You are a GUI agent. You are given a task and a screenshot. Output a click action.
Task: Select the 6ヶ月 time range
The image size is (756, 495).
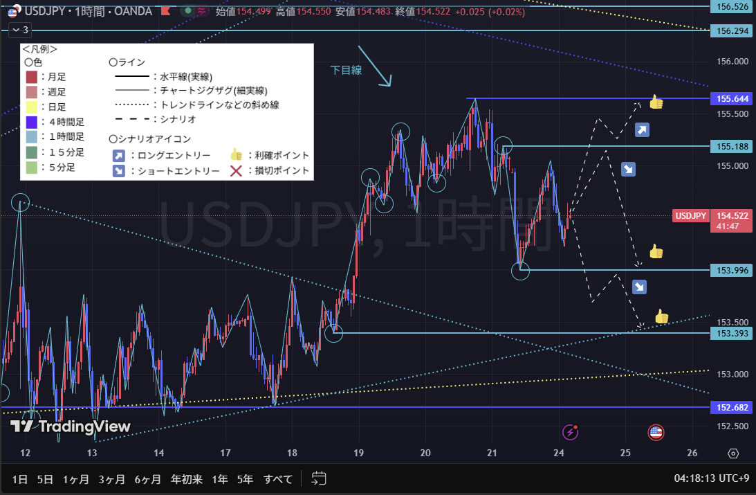[x=148, y=478]
